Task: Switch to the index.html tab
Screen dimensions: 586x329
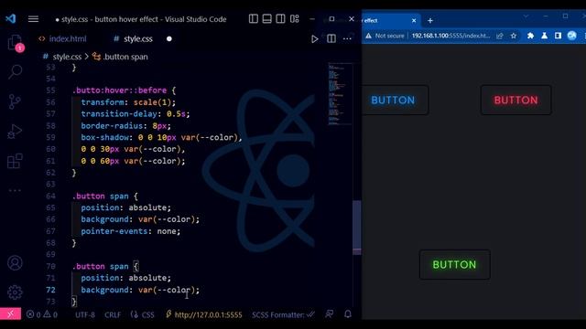Action: click(62, 38)
